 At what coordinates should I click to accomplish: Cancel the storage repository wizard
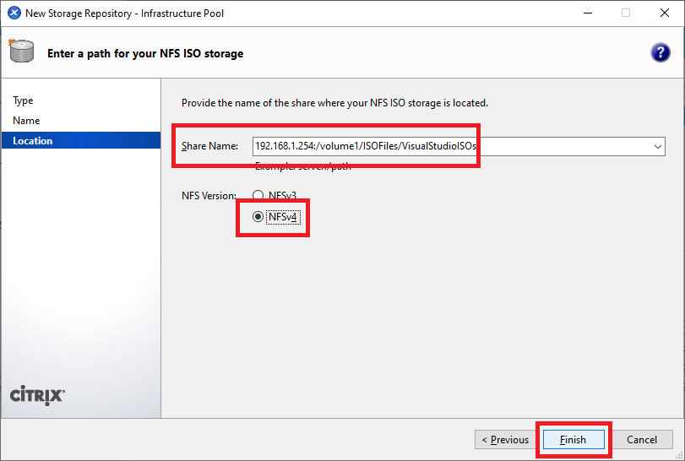click(642, 439)
